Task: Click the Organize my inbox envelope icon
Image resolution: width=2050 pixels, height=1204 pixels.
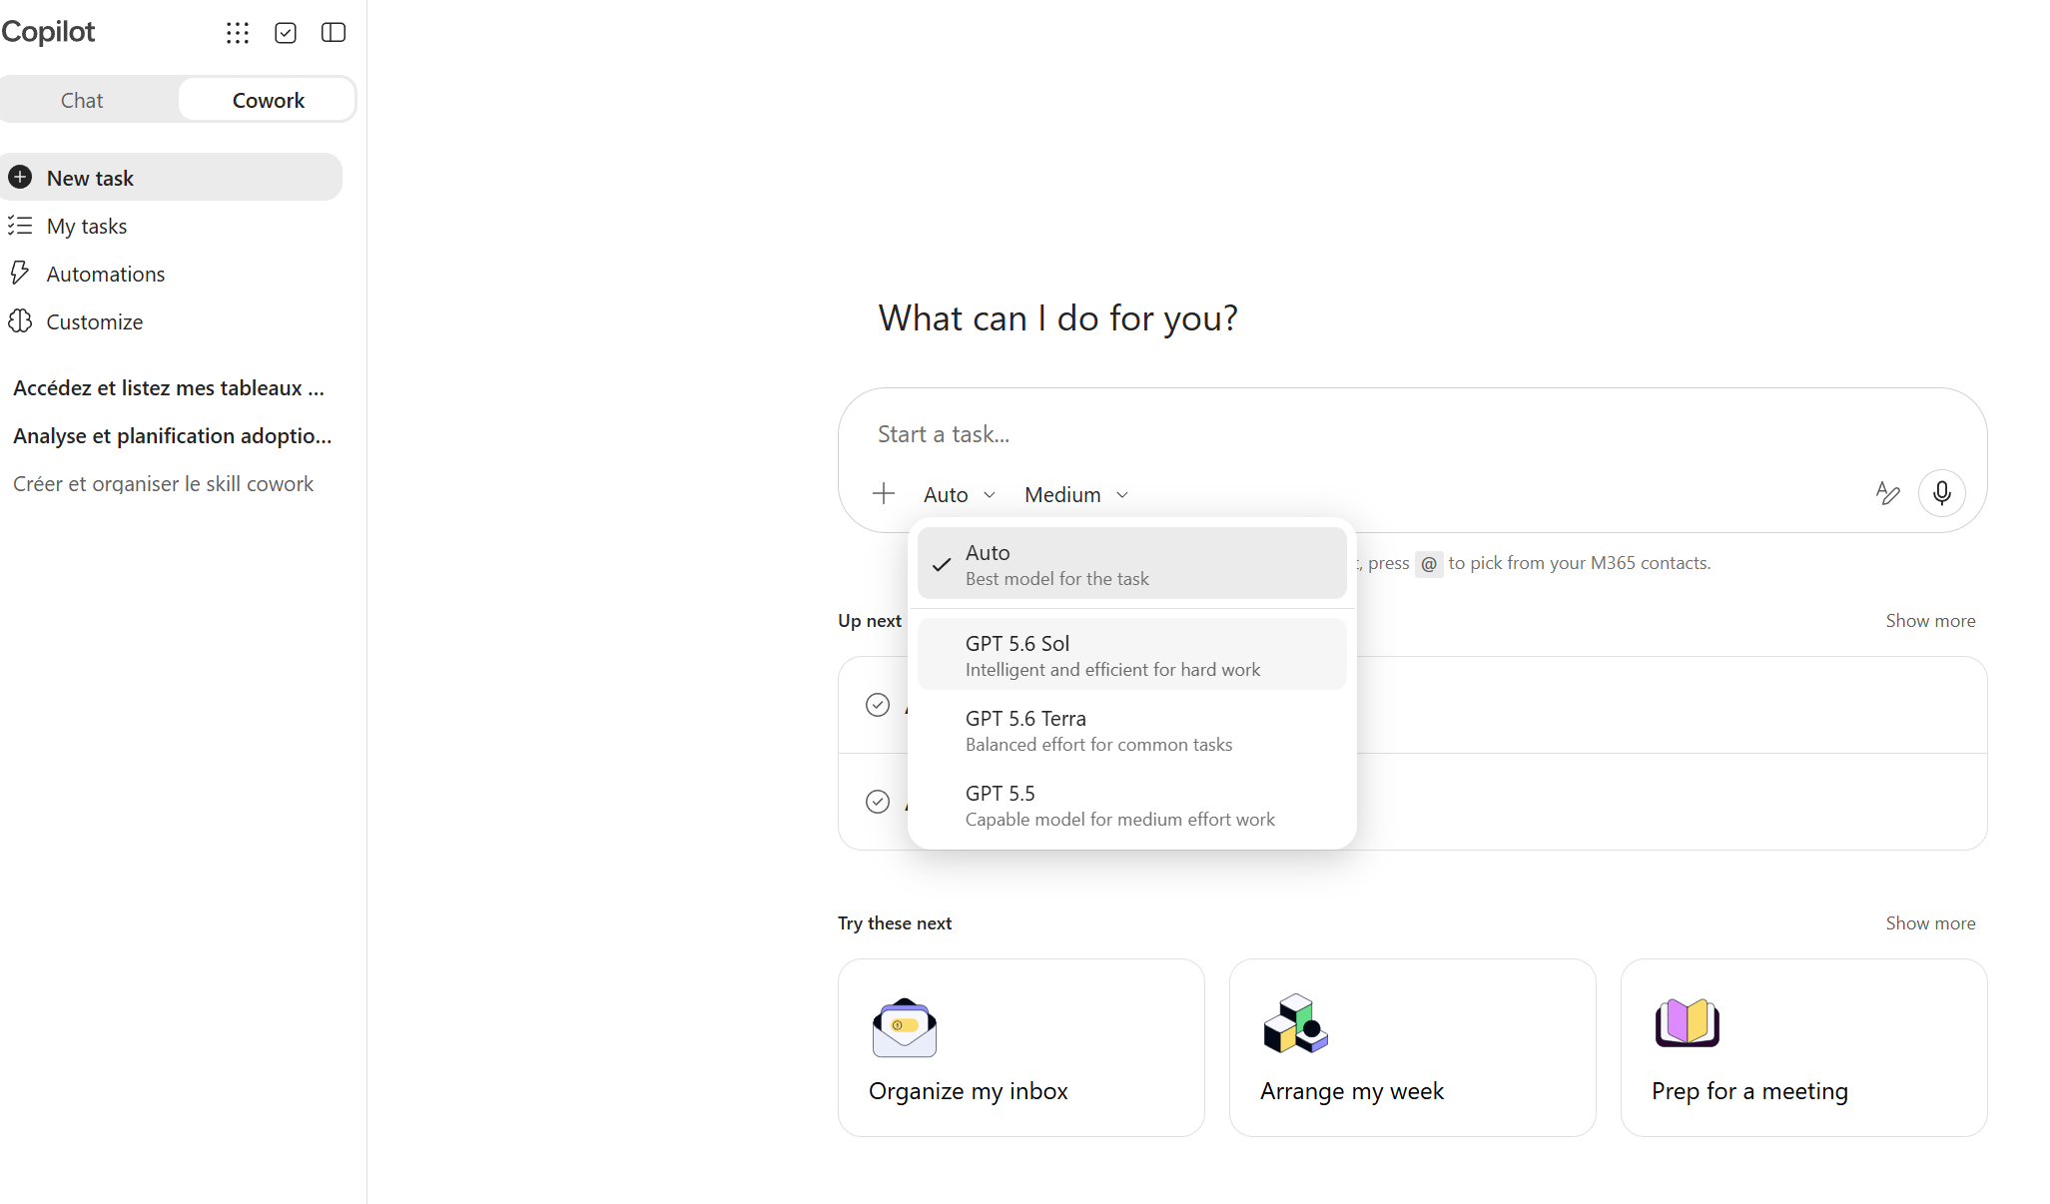Action: (x=905, y=1026)
